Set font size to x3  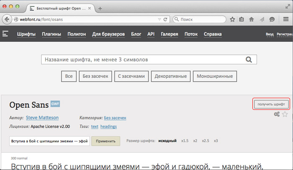(216, 141)
